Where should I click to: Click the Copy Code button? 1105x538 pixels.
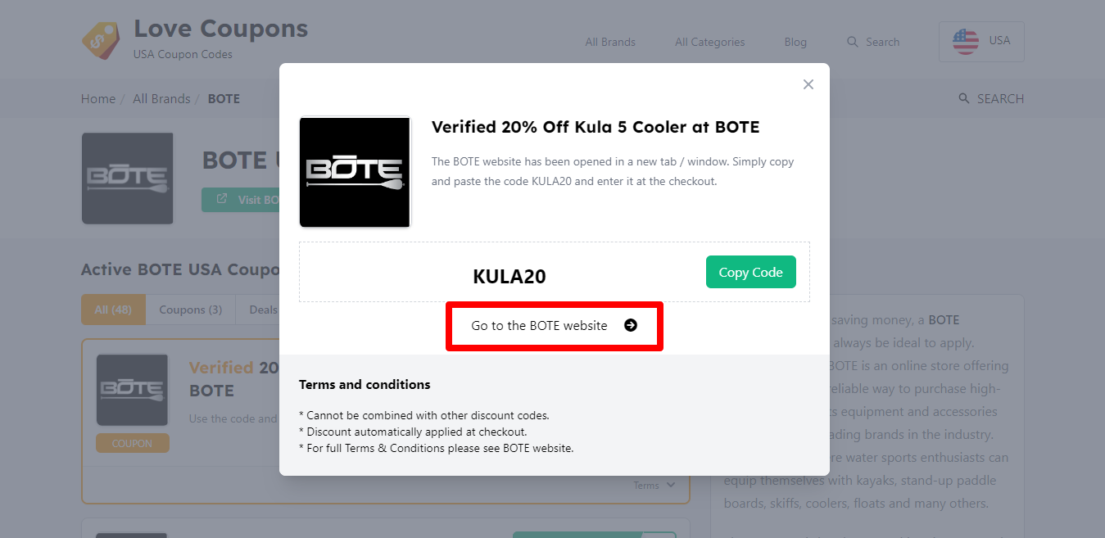click(750, 272)
